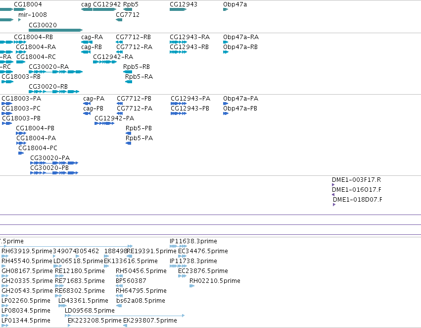Screen dimensions: 421x328
Task: Click EST bs62a08.5prime
Action: 140,301
